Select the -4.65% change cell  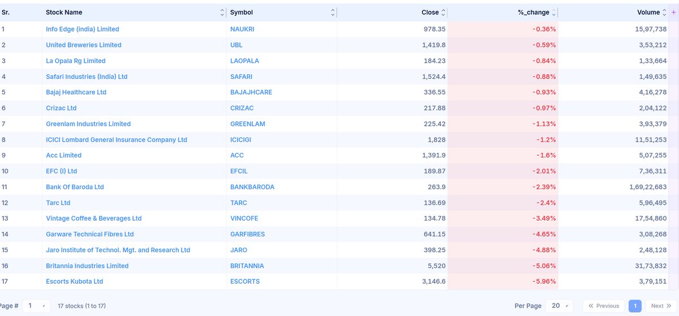[503, 234]
